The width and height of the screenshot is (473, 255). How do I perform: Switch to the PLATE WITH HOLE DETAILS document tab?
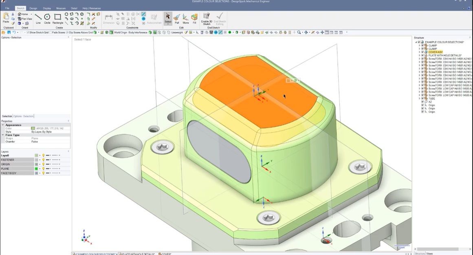tap(139, 253)
